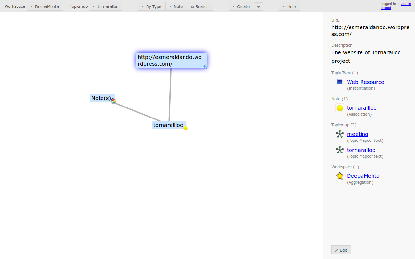Open the Note type dropdown
This screenshot has height=259, width=415.
click(x=176, y=6)
